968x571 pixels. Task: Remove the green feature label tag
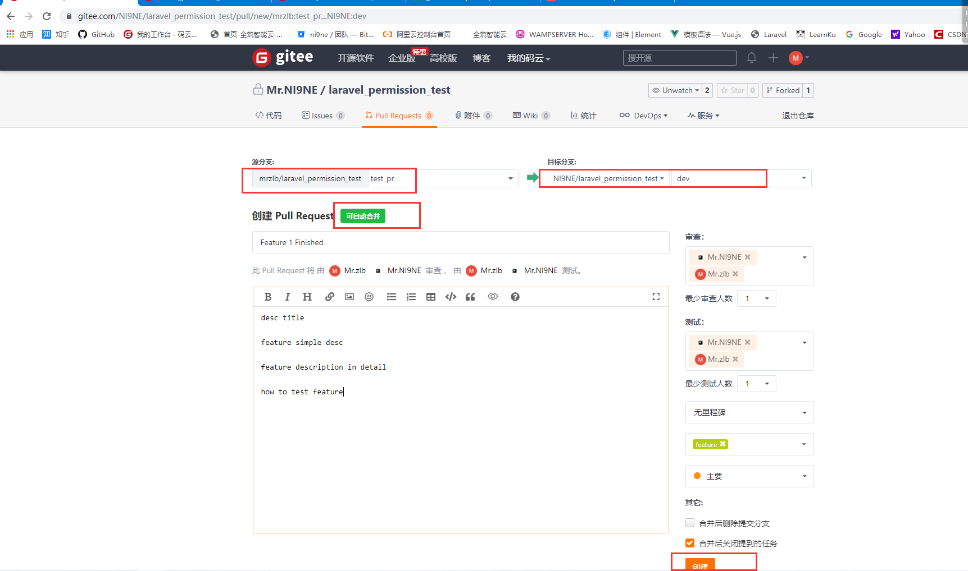723,444
